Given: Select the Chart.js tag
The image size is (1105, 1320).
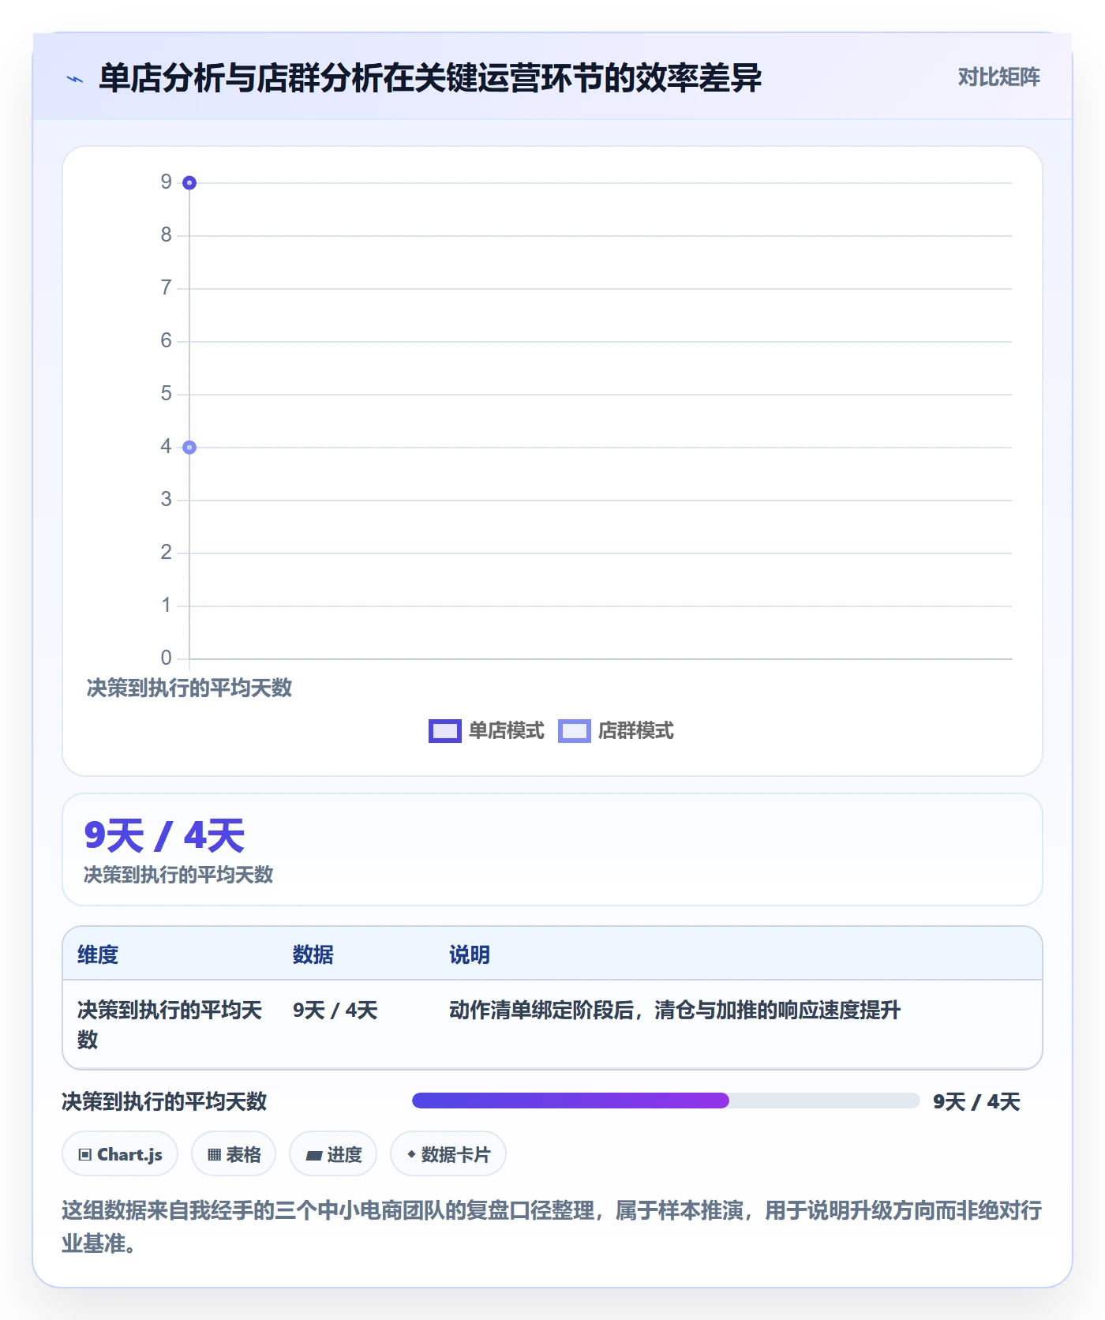Looking at the screenshot, I should [x=120, y=1154].
